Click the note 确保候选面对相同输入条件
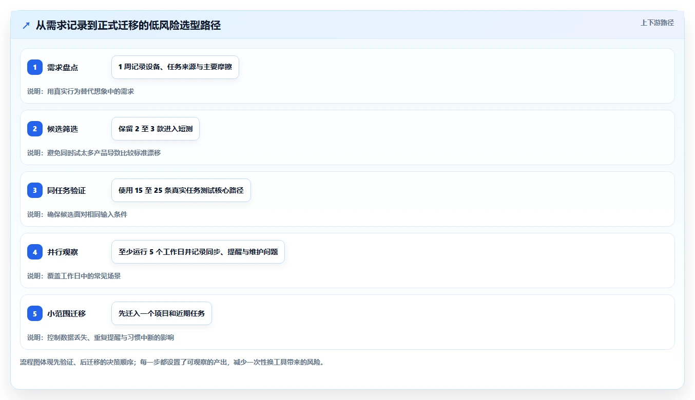This screenshot has height=400, width=695. point(77,214)
